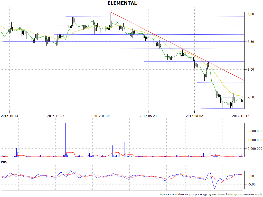This screenshot has width=263, height=197.
Task: Click the tallest volume spike bar
Action: (x=65, y=140)
